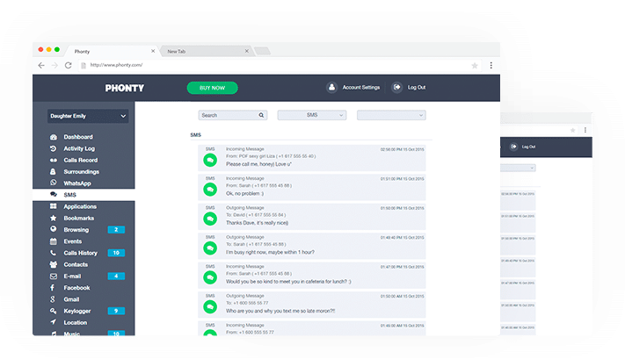Screen dimensions: 625x359
Task: Click star icon in background window
Action: point(573,130)
